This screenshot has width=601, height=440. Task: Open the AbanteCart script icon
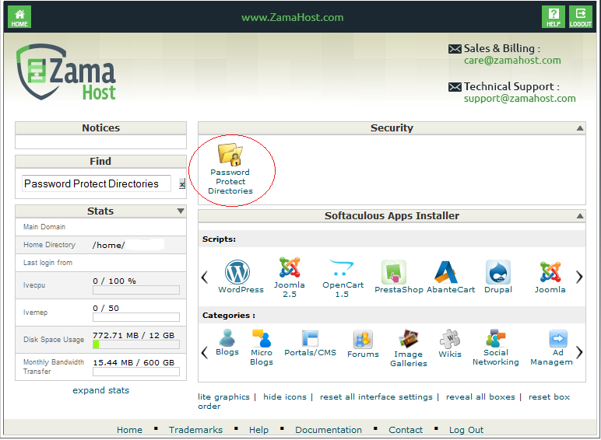click(x=446, y=272)
